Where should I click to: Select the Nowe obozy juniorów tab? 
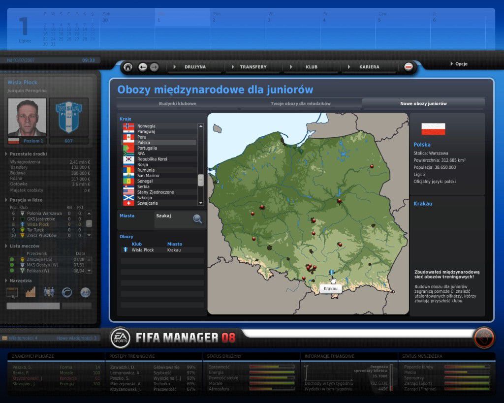tap(423, 103)
